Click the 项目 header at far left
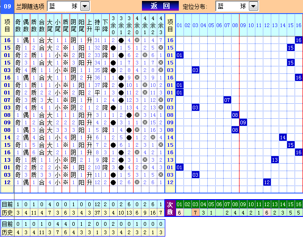 point(7,25)
